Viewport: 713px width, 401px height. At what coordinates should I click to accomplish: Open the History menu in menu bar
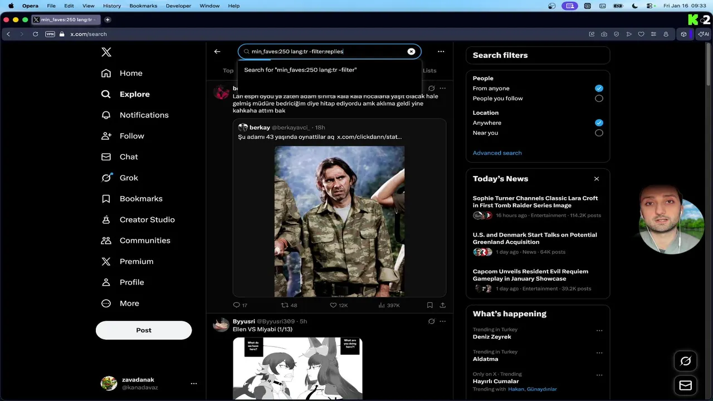point(112,6)
